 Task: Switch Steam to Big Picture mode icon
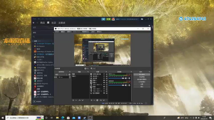(142, 19)
